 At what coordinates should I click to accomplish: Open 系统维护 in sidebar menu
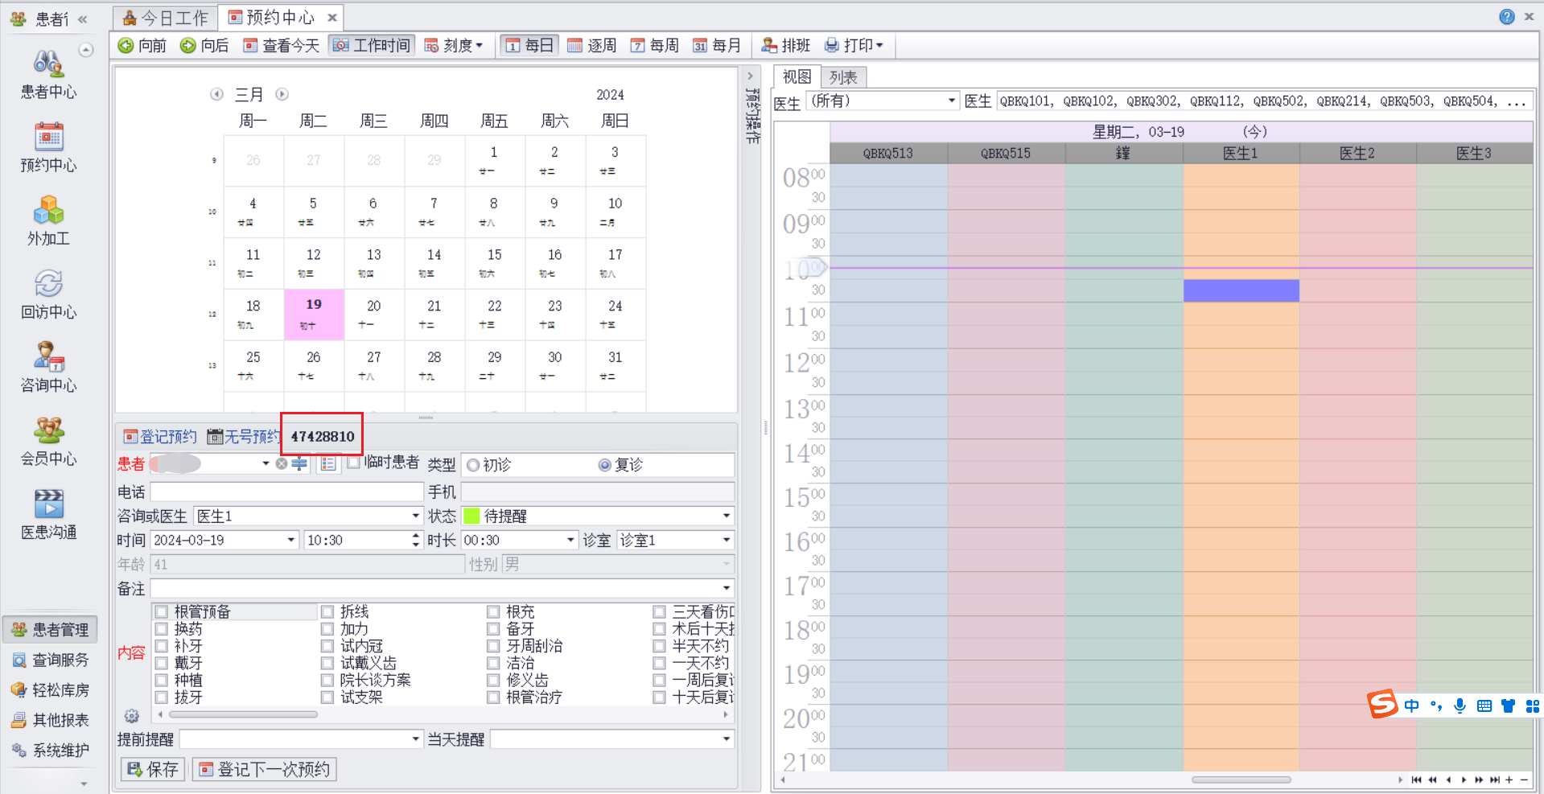tap(51, 751)
